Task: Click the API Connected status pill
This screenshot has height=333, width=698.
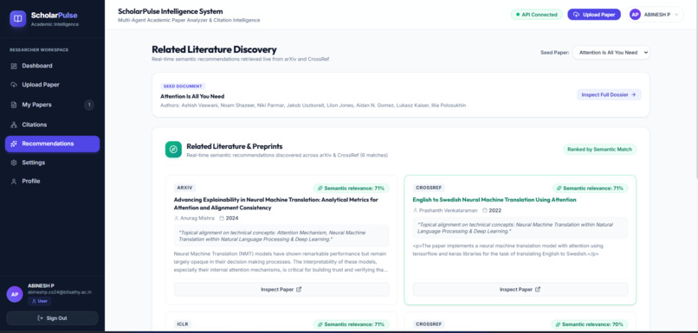Action: [536, 15]
